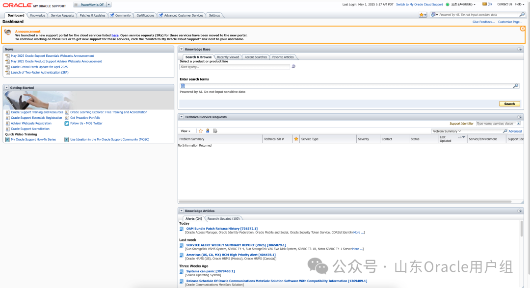530x288 pixels.
Task: Open Oracle Support Accreditation link
Action: (x=30, y=129)
